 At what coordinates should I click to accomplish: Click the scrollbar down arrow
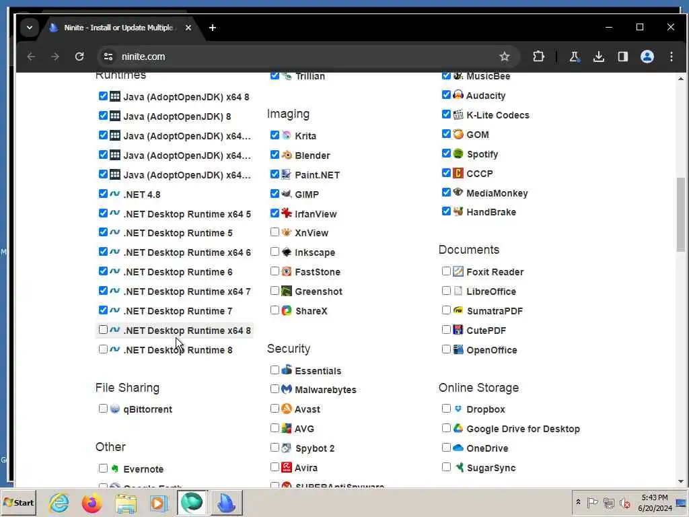[x=680, y=481]
